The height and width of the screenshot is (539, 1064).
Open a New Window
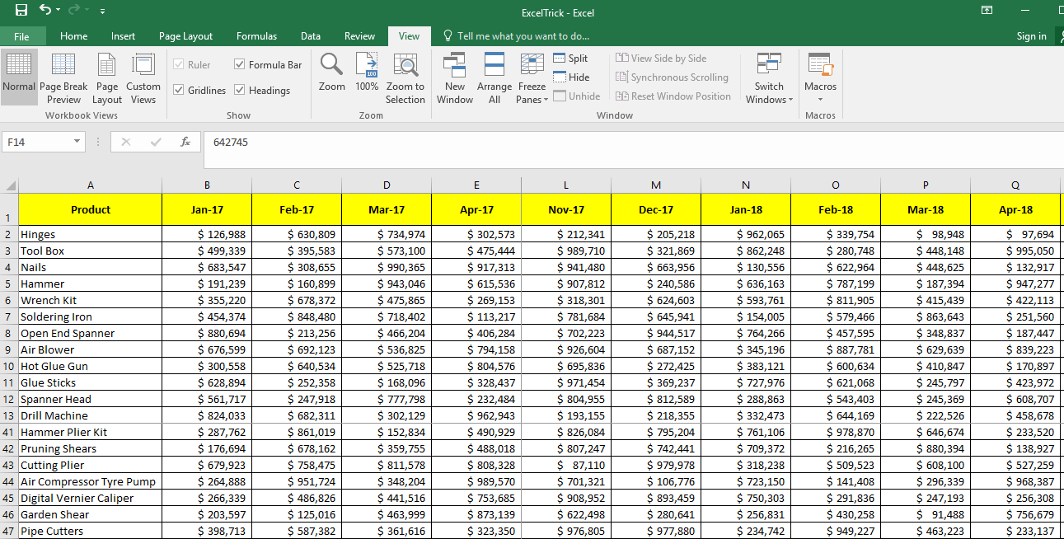[x=454, y=78]
